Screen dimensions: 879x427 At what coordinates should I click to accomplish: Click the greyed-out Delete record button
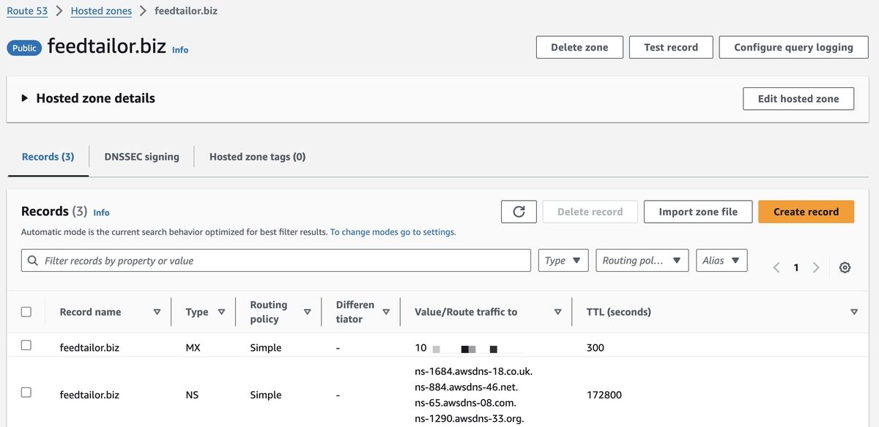590,212
